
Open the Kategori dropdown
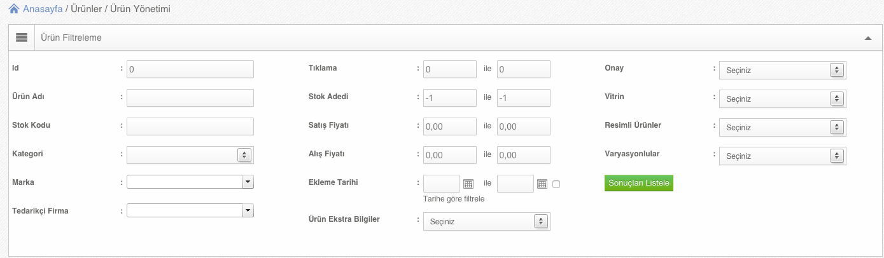pos(190,154)
